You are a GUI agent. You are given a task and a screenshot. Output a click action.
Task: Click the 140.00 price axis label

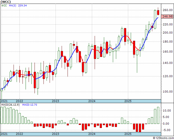coord(168,63)
